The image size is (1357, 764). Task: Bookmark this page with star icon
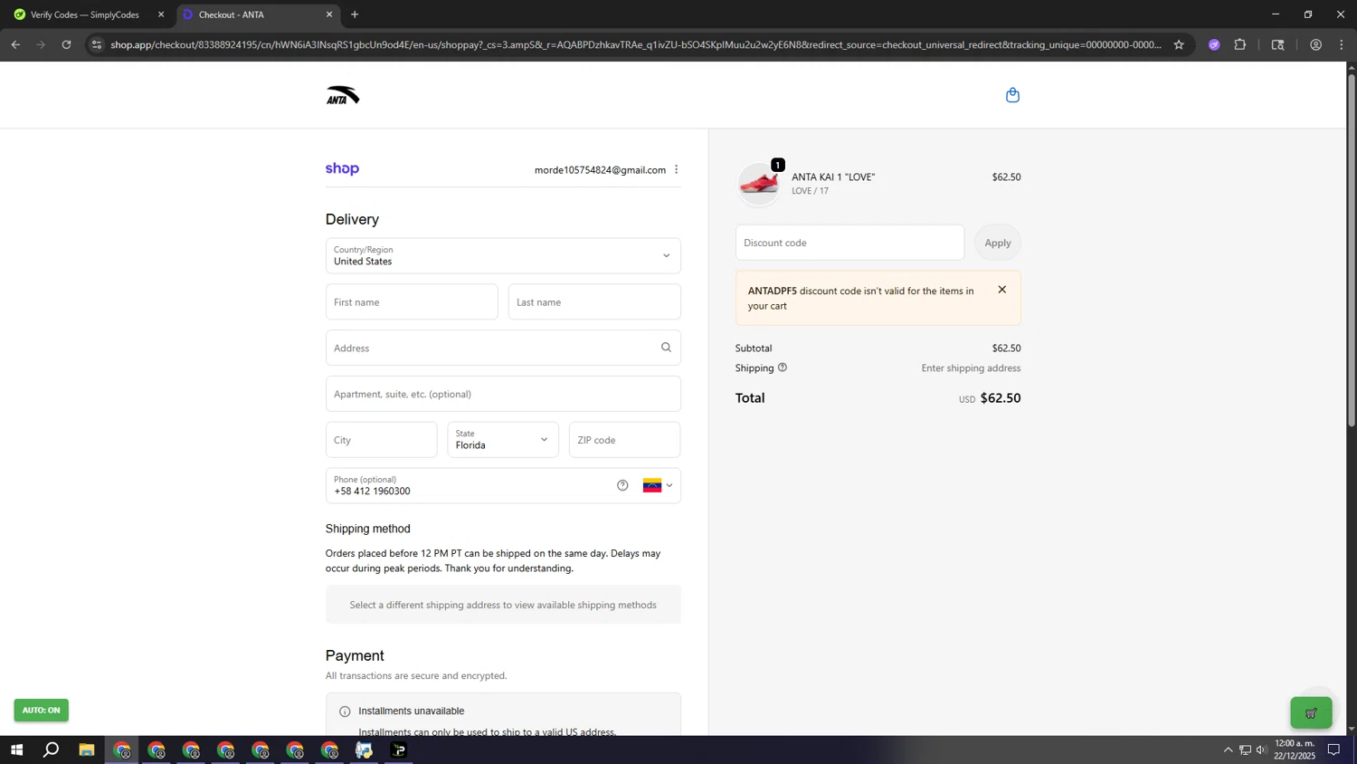tap(1179, 44)
